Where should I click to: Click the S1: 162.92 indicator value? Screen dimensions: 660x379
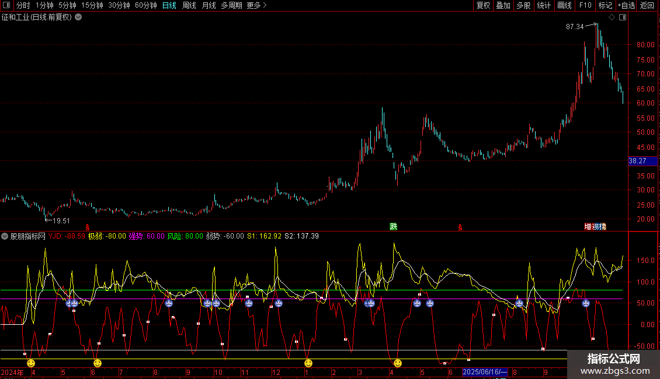pyautogui.click(x=265, y=236)
